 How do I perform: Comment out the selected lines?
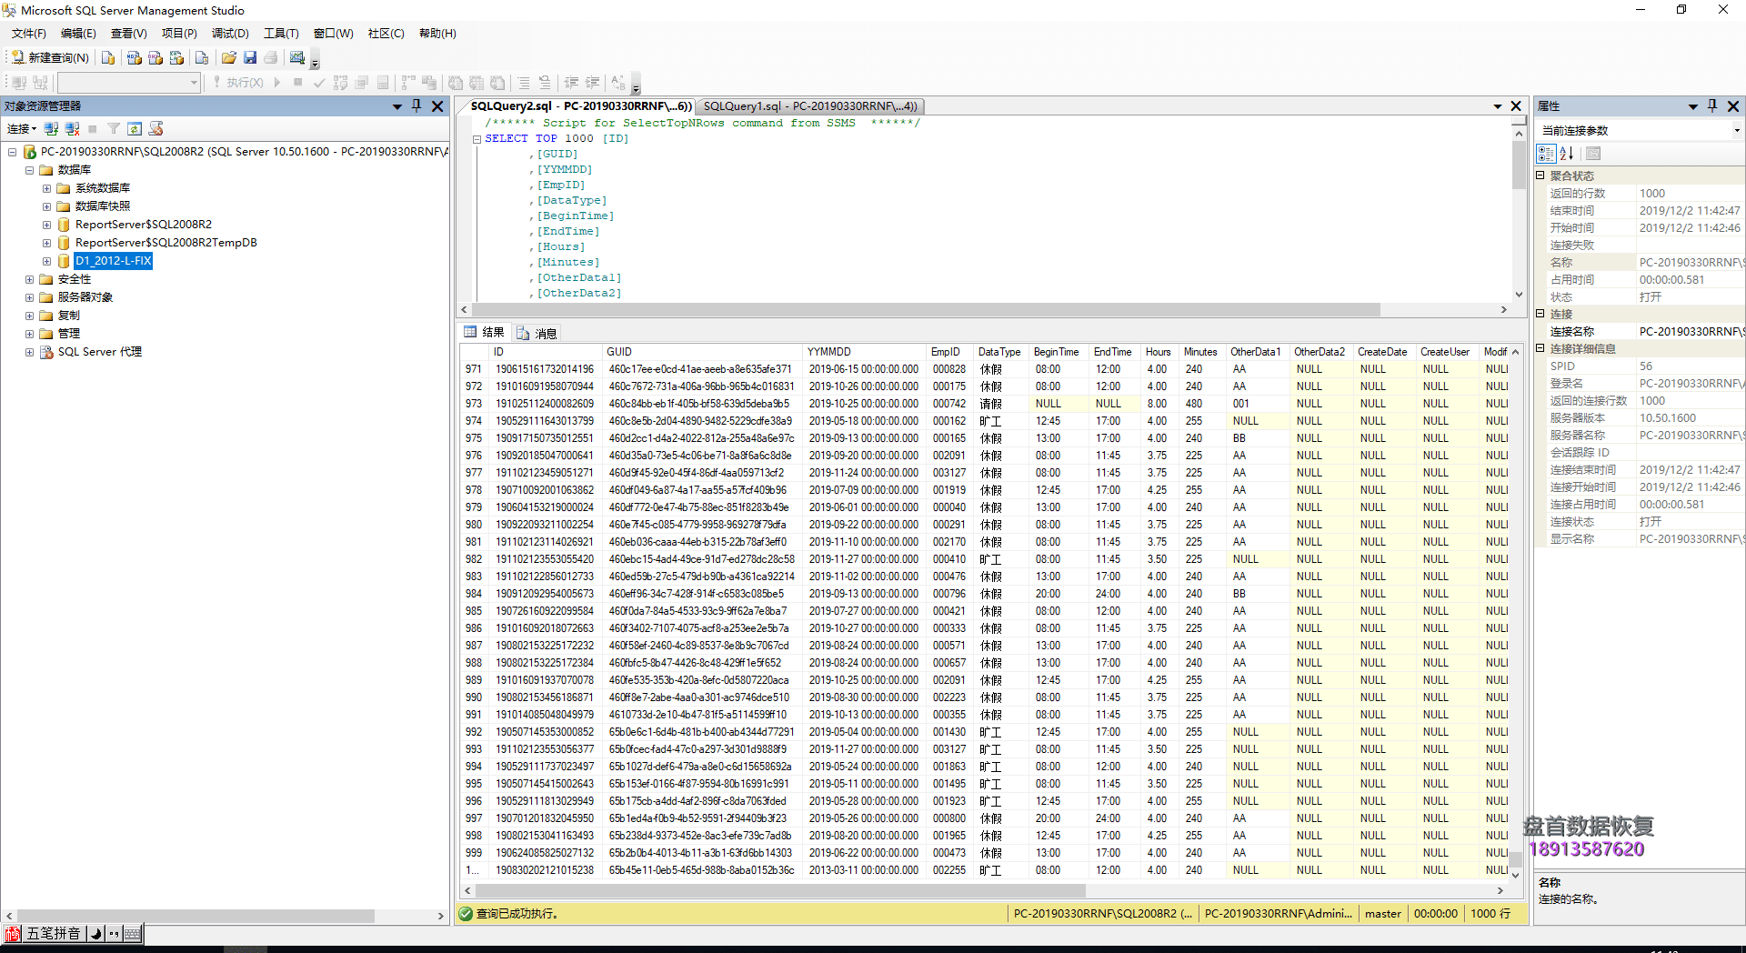(523, 83)
